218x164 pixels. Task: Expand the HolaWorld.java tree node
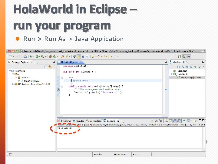tap(19, 81)
